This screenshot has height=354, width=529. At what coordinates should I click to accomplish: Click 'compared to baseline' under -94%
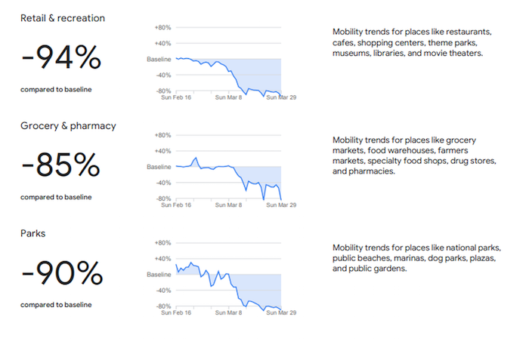point(56,89)
